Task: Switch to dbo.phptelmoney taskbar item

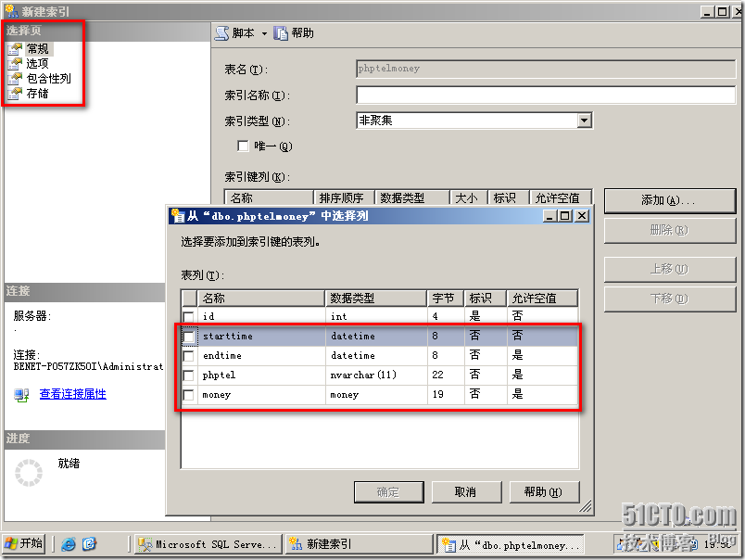Action: (x=511, y=545)
